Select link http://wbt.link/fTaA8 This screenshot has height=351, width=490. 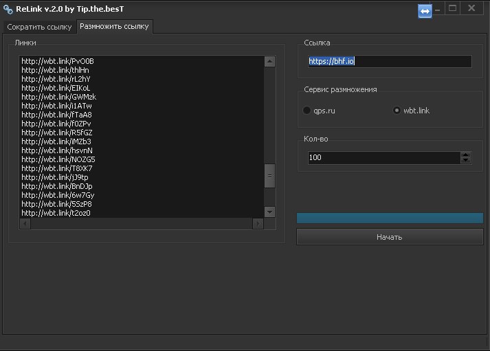pos(56,115)
